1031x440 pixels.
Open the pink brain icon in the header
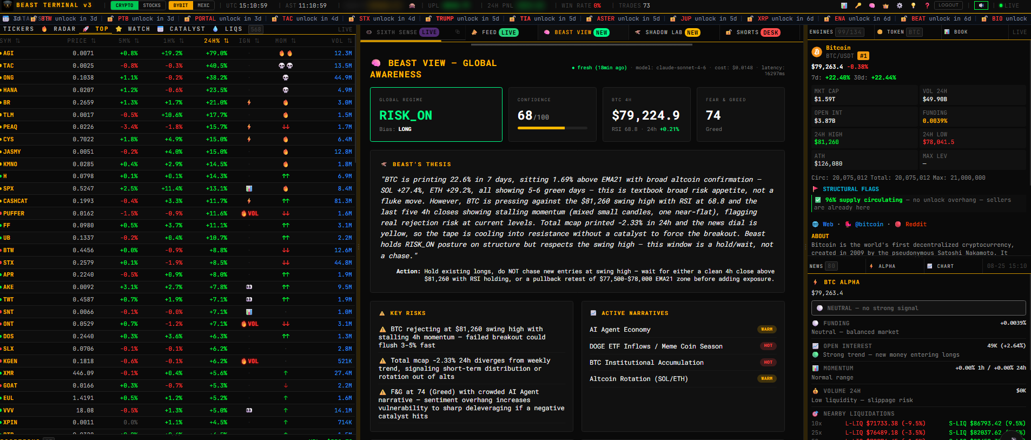[x=872, y=5]
